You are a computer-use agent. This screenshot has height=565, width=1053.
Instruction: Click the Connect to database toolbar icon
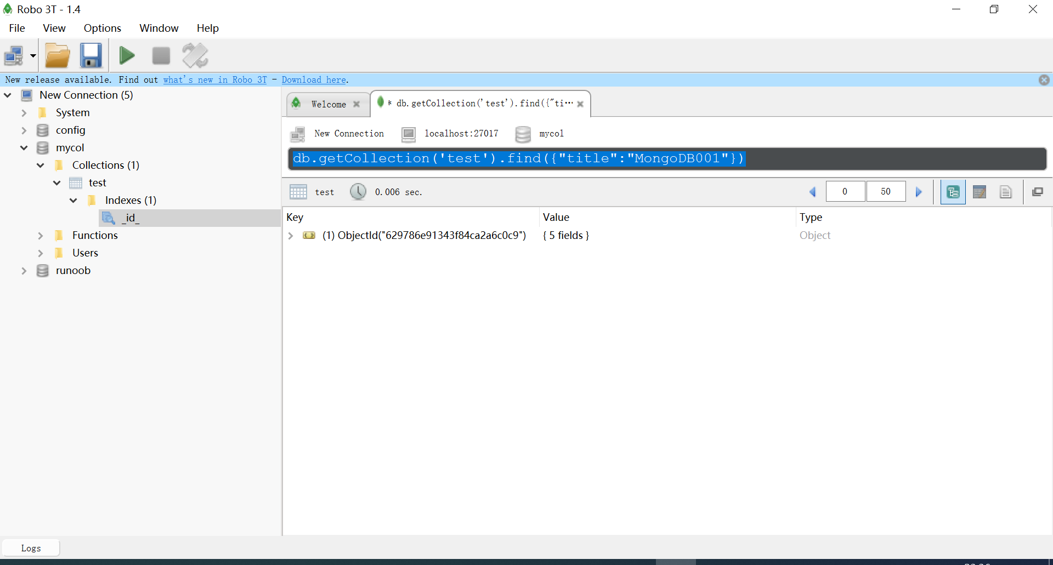click(x=14, y=55)
